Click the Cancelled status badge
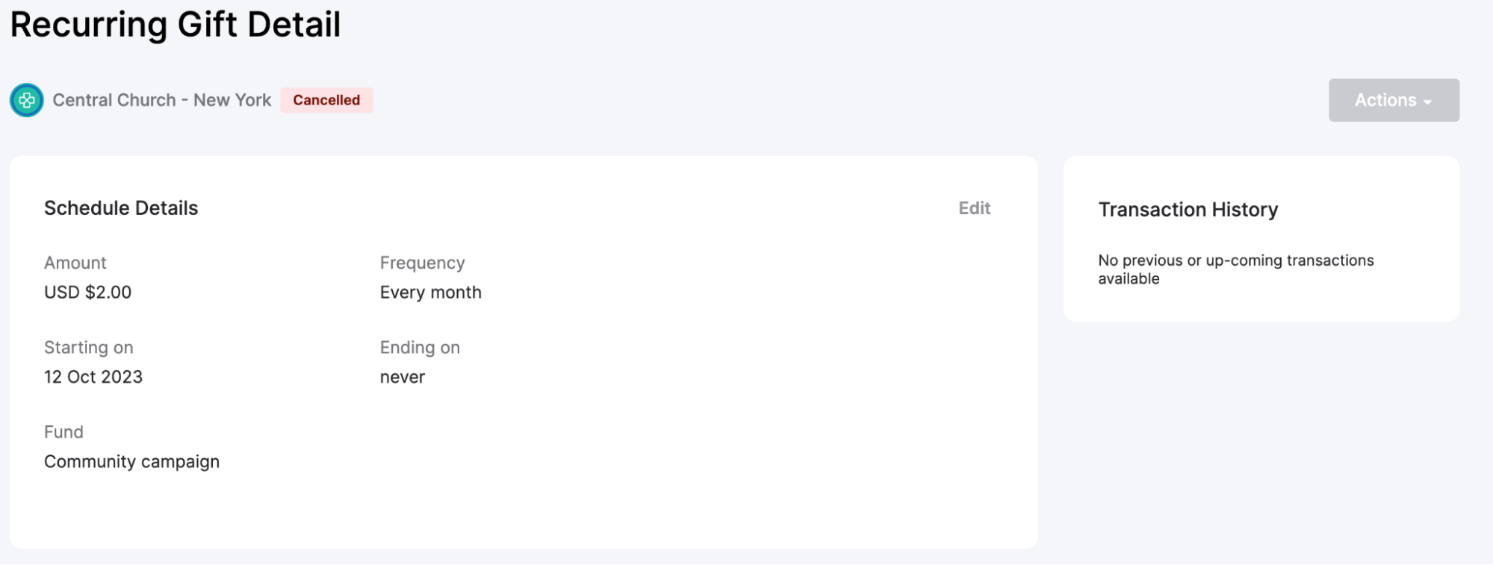The image size is (1493, 565). pyautogui.click(x=326, y=100)
